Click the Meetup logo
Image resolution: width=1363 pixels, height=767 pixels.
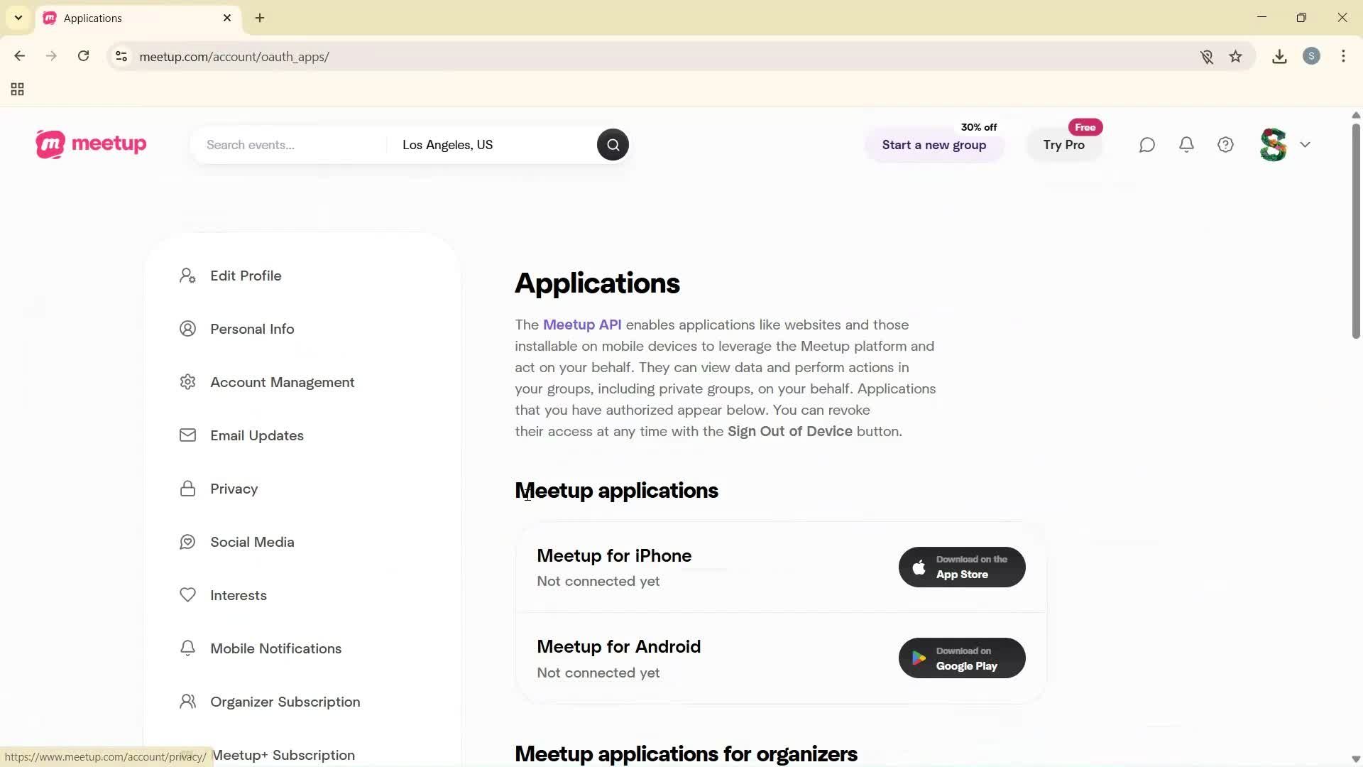tap(90, 144)
